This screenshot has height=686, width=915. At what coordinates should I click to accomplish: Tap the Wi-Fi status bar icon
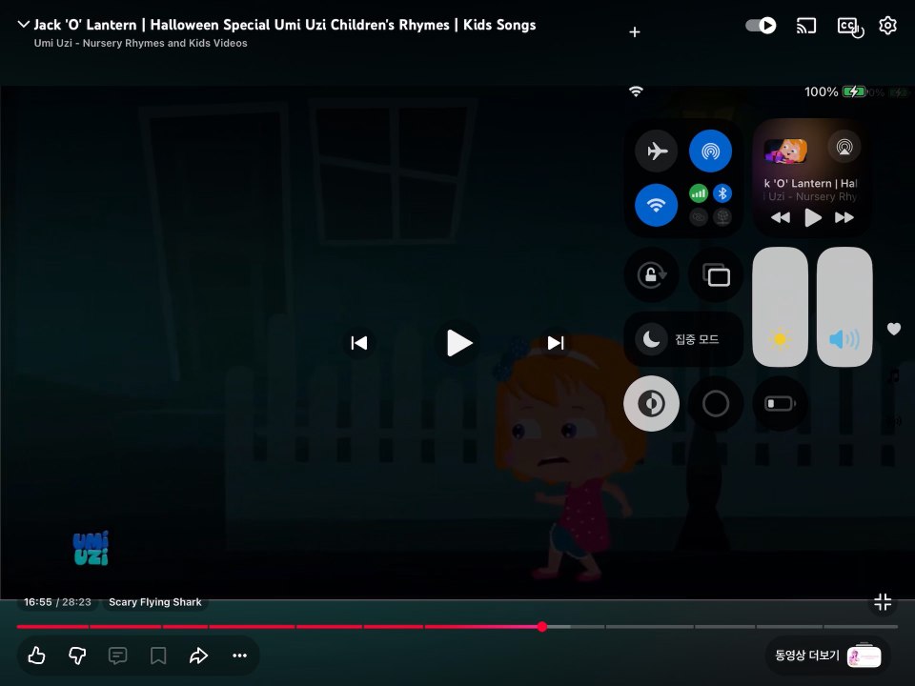636,91
